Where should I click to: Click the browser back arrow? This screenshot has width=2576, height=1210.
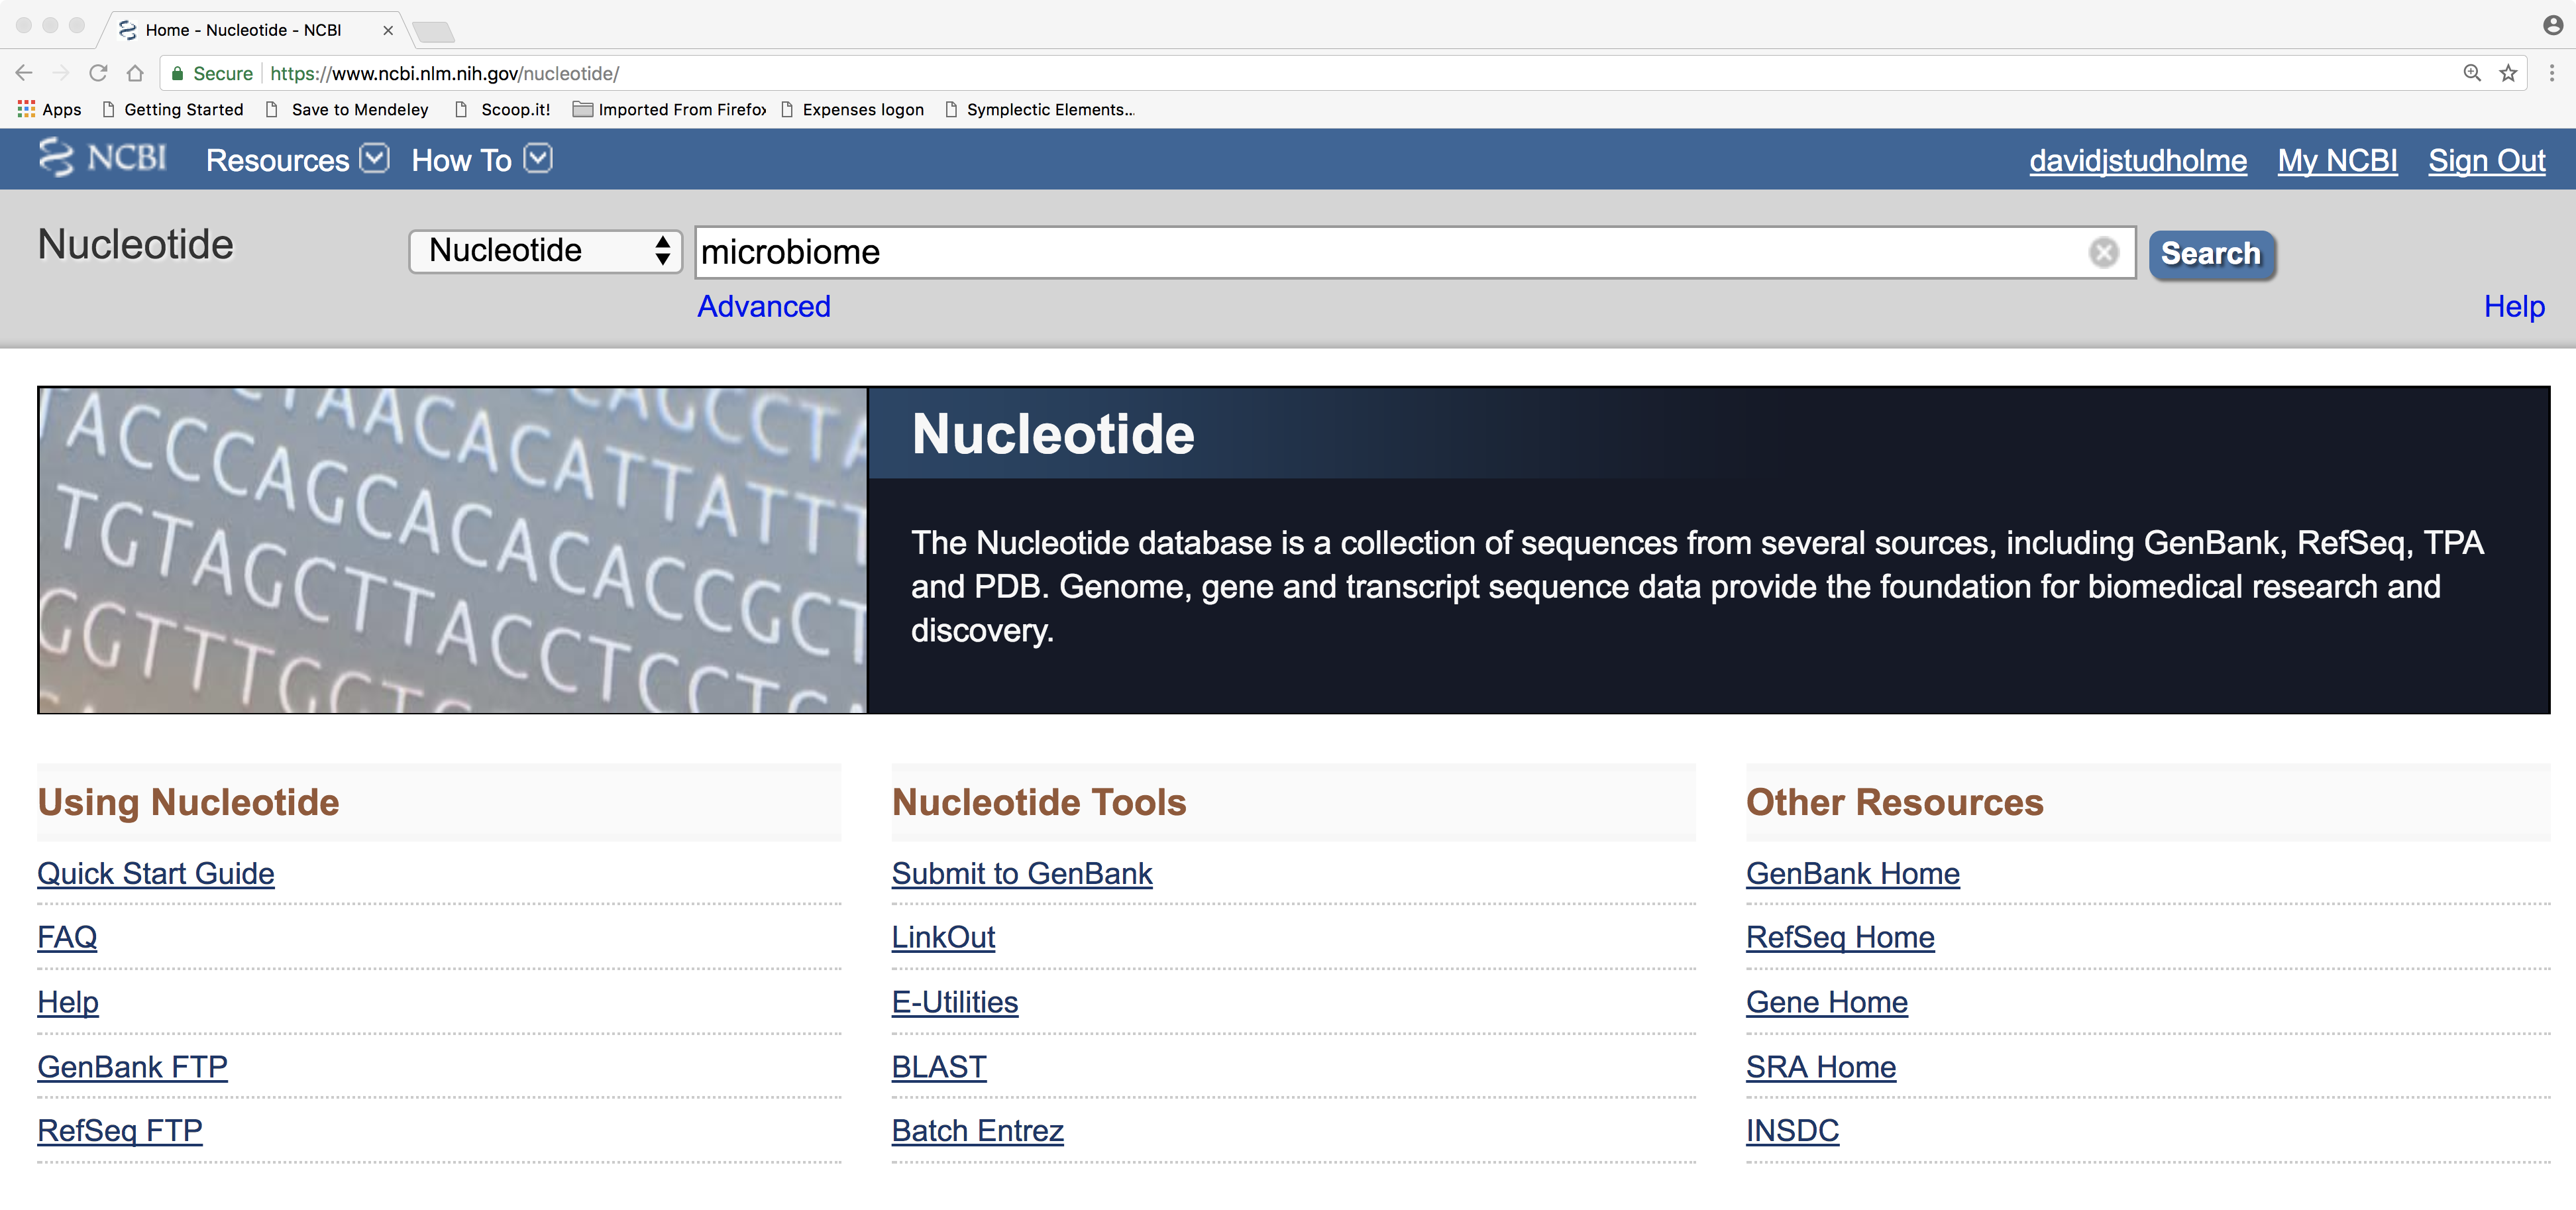tap(24, 73)
